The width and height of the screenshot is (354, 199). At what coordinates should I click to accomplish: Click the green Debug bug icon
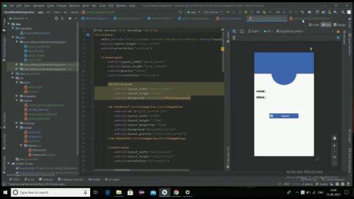(246, 12)
